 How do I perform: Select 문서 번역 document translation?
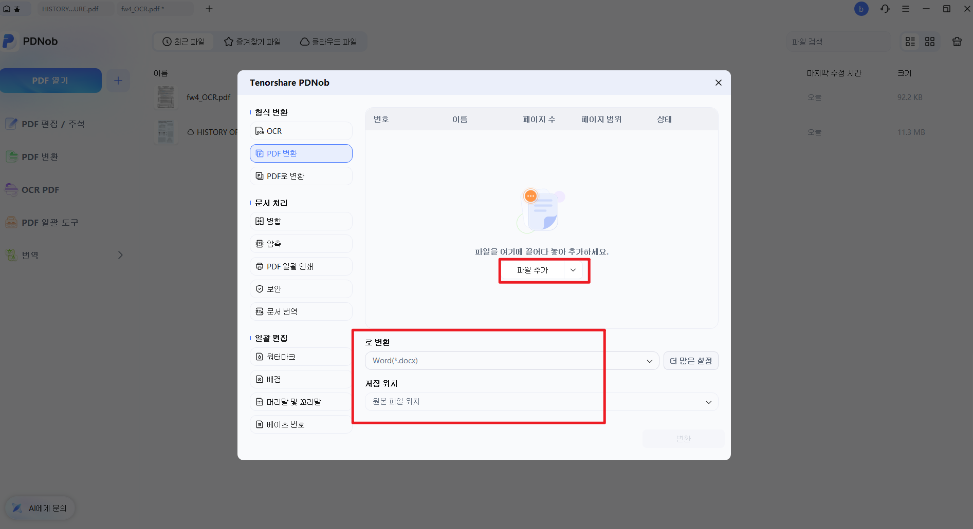[301, 311]
